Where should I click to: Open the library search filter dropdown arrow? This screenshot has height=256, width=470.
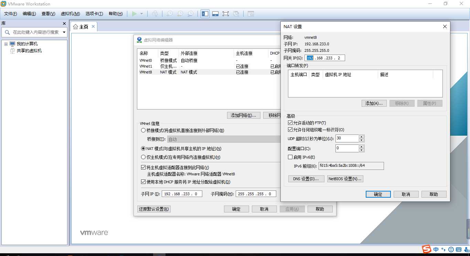64,32
